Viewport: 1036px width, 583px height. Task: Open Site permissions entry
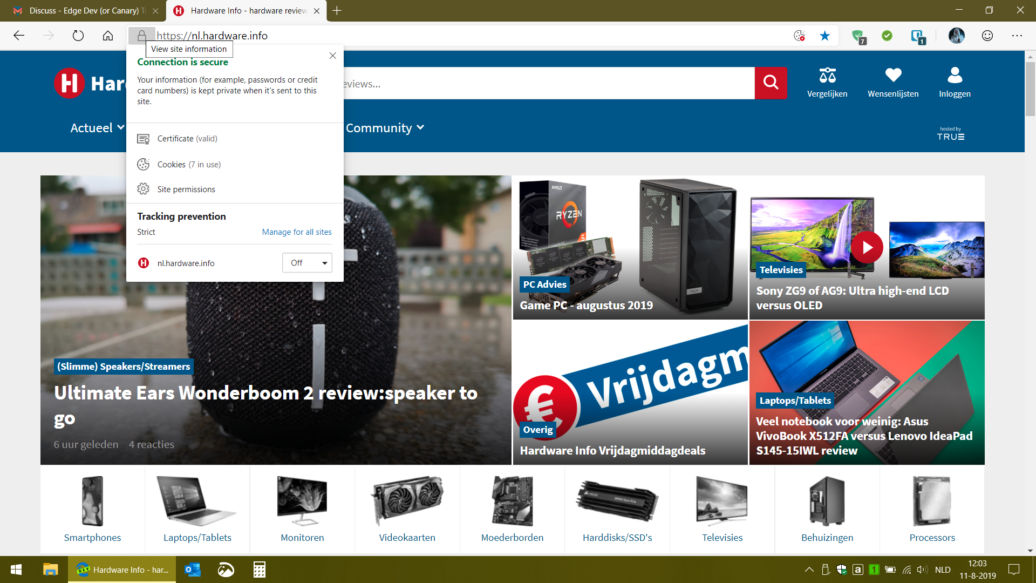tap(186, 189)
